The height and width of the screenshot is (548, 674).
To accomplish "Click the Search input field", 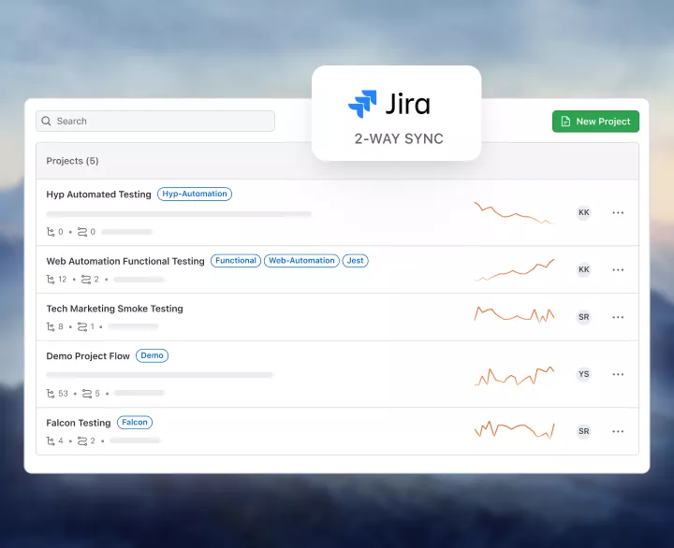I will (155, 122).
